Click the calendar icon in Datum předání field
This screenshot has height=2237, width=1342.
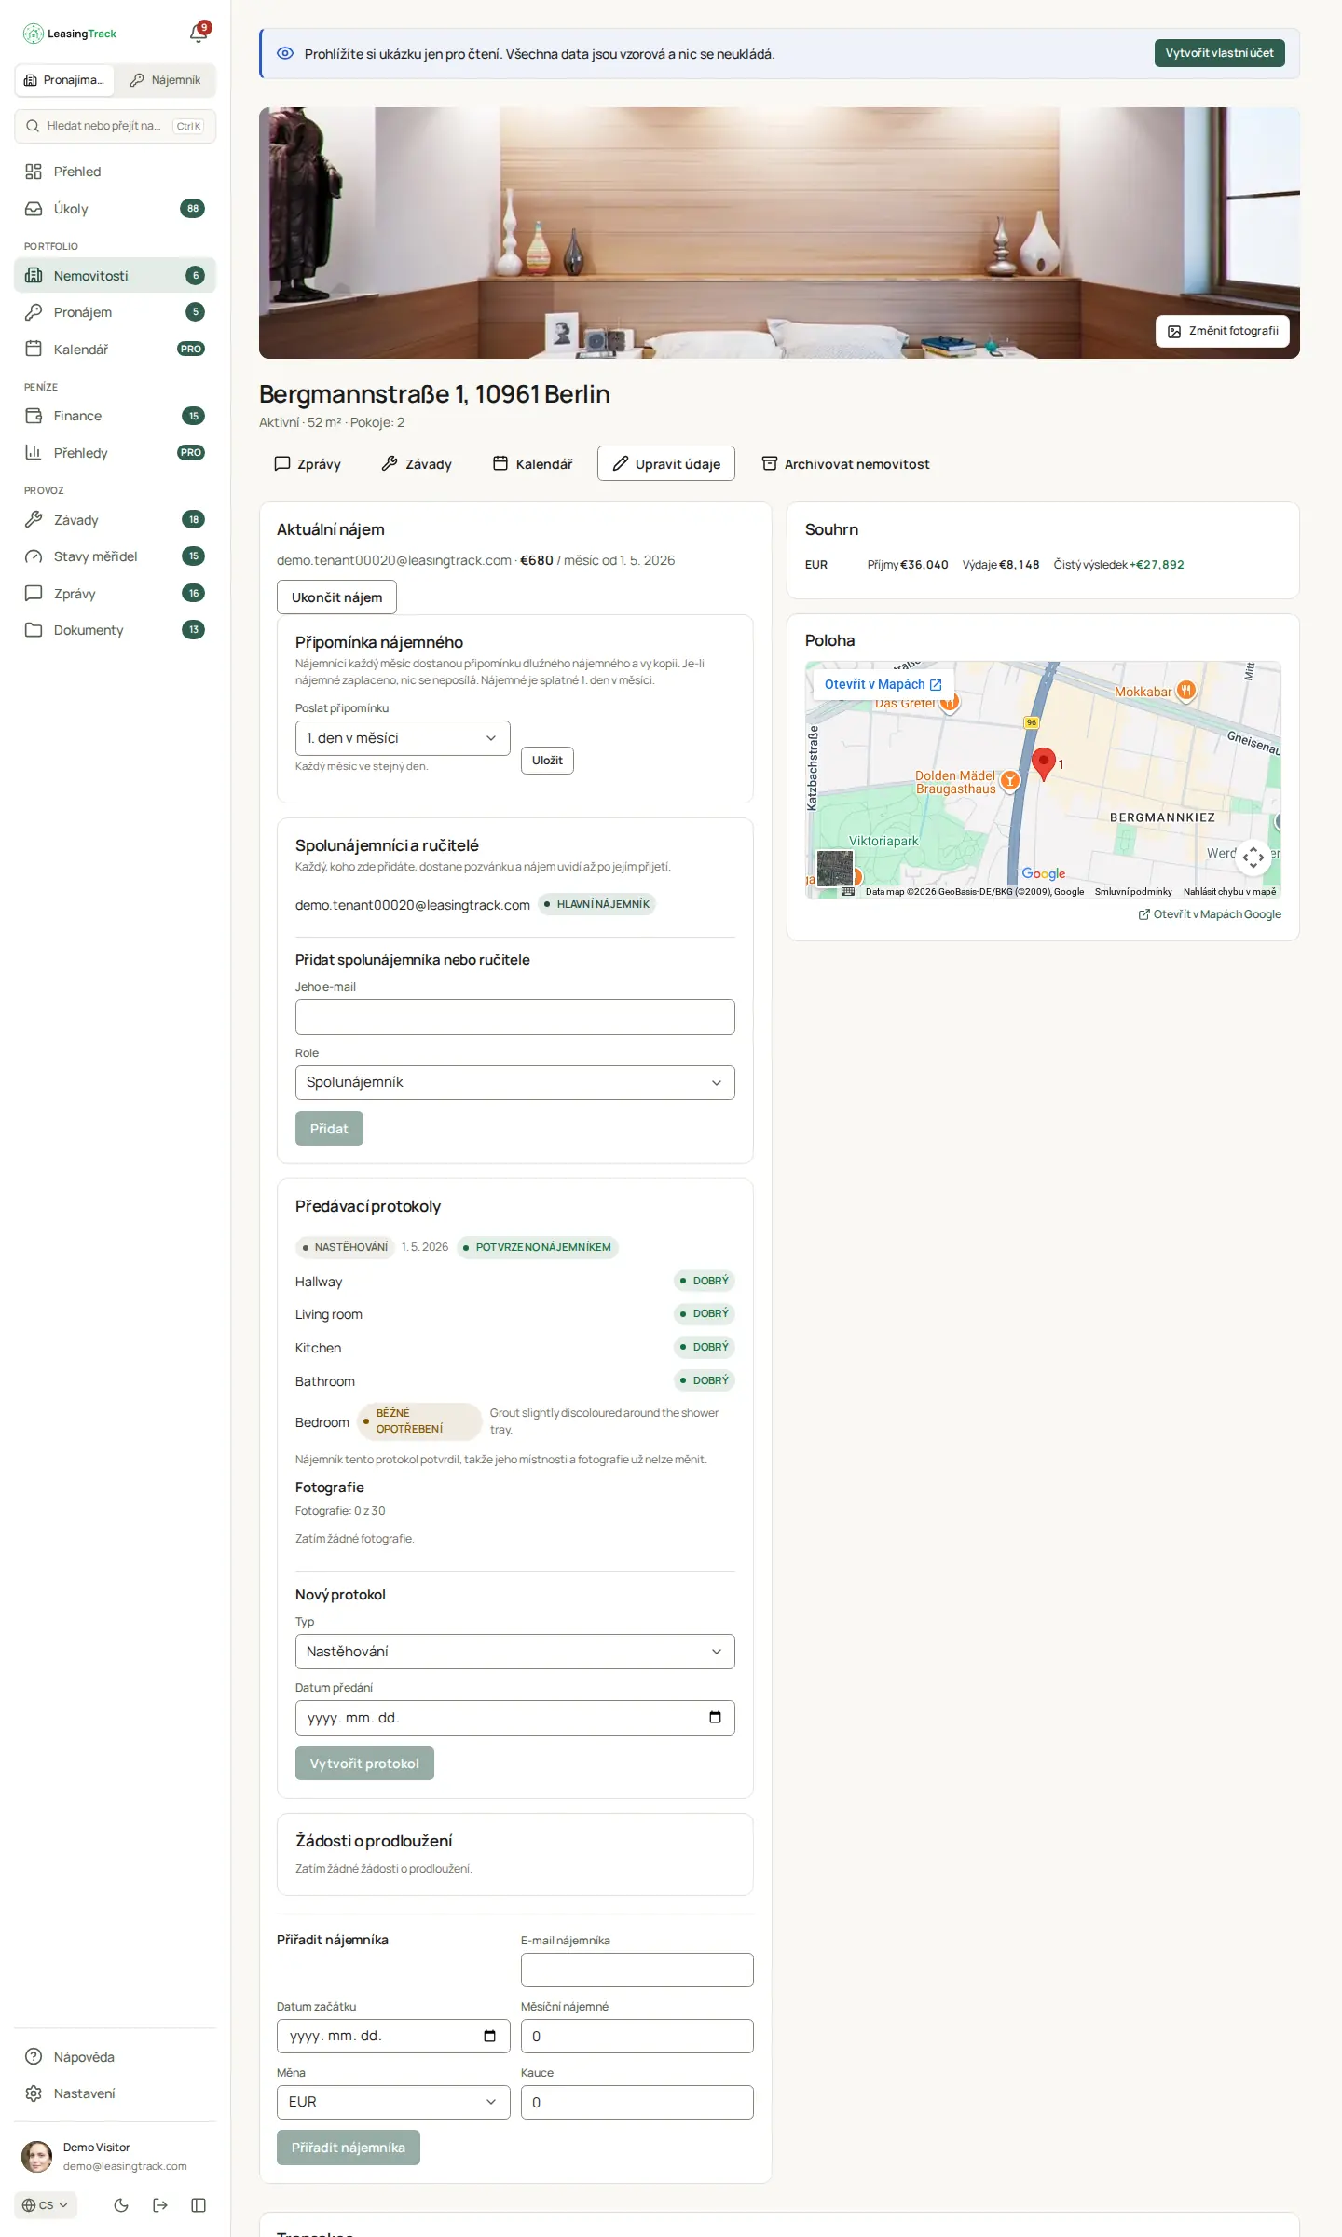[715, 1718]
